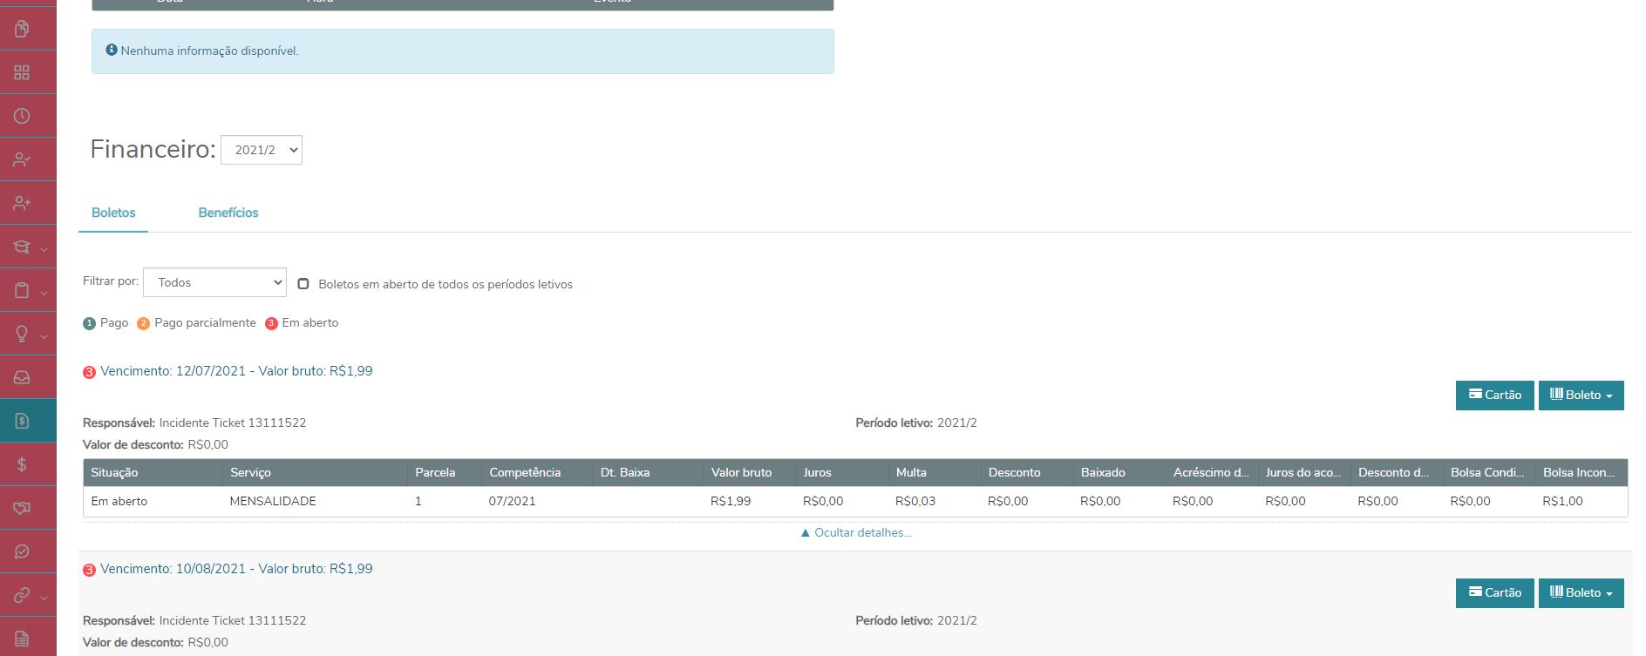The width and height of the screenshot is (1646, 656).
Task: Open the Filtrar por Todos dropdown
Action: click(214, 282)
